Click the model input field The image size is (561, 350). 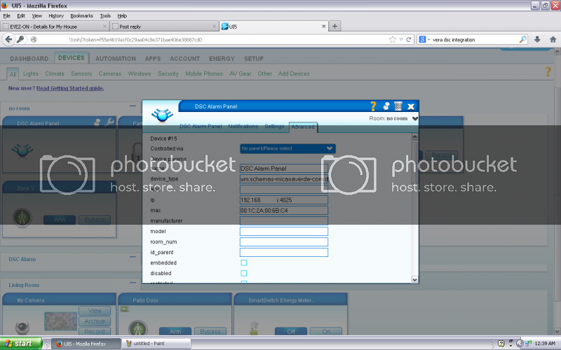point(284,232)
